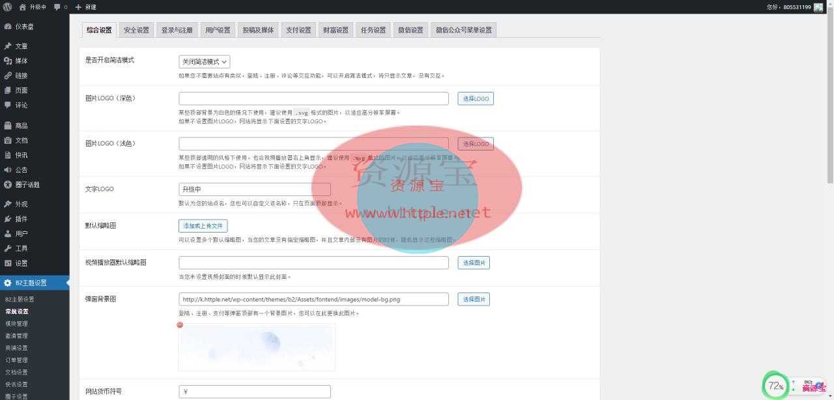Open the comments bubble in admin bar

tap(57, 7)
